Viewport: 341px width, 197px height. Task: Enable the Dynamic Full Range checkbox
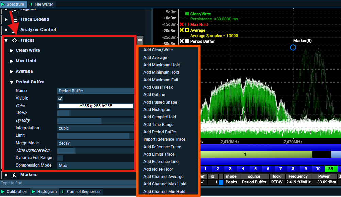pos(60,158)
